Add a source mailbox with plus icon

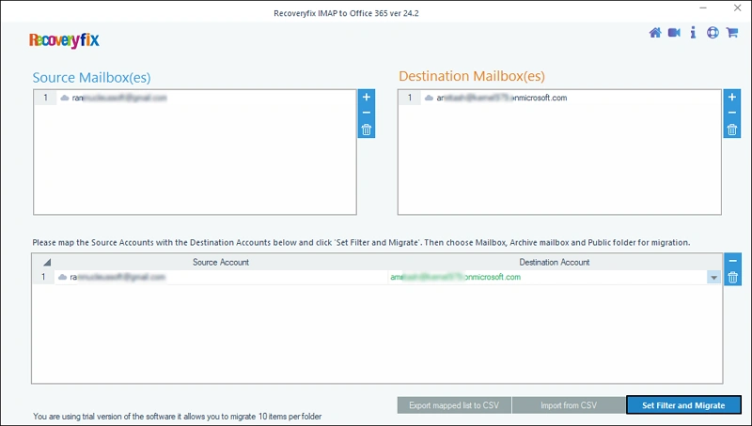coord(367,98)
